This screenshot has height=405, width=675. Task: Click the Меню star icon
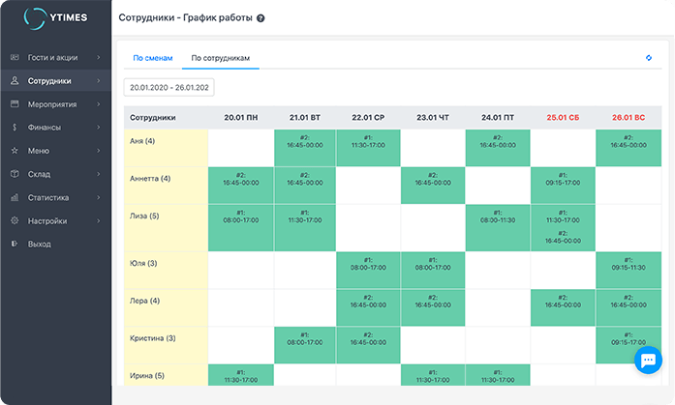click(x=15, y=151)
